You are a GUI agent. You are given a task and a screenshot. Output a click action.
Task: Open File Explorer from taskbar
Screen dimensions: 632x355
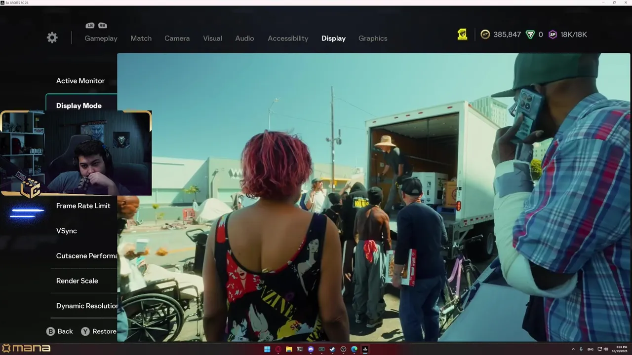(289, 349)
